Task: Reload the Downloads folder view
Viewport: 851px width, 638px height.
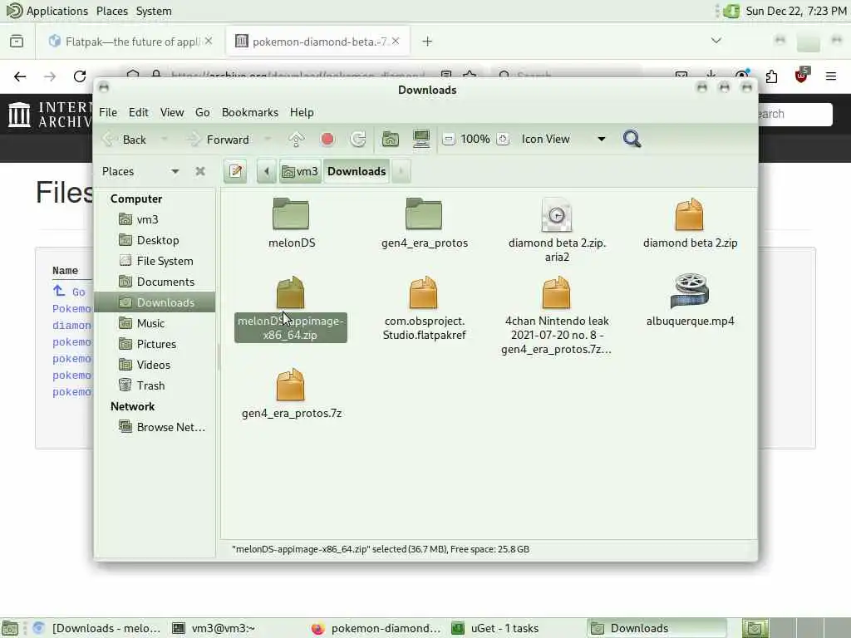Action: pos(358,140)
